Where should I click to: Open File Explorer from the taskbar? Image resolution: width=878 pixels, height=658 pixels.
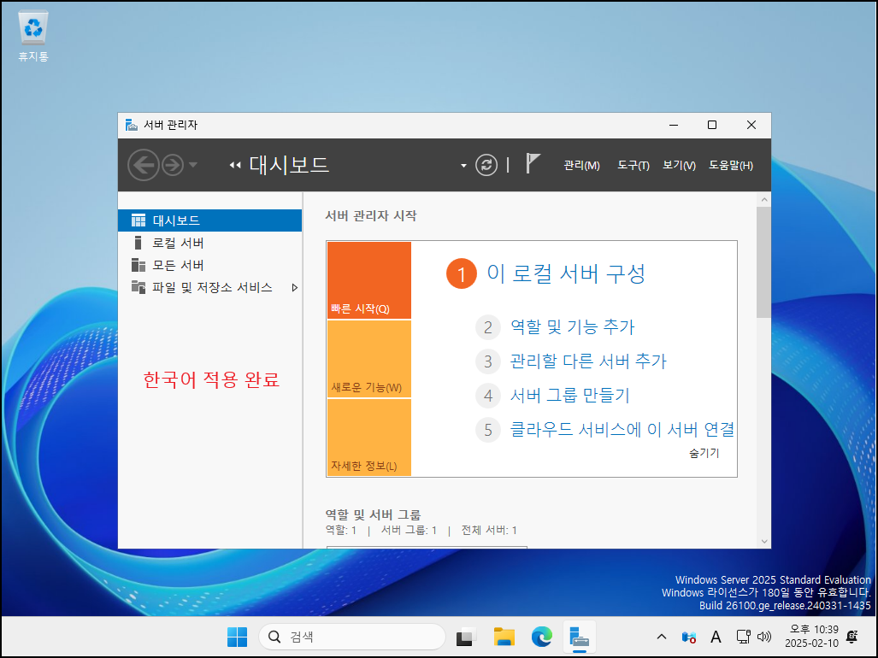(504, 637)
